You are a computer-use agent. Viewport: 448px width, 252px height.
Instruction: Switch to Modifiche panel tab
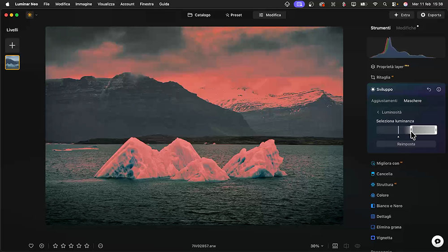click(406, 28)
